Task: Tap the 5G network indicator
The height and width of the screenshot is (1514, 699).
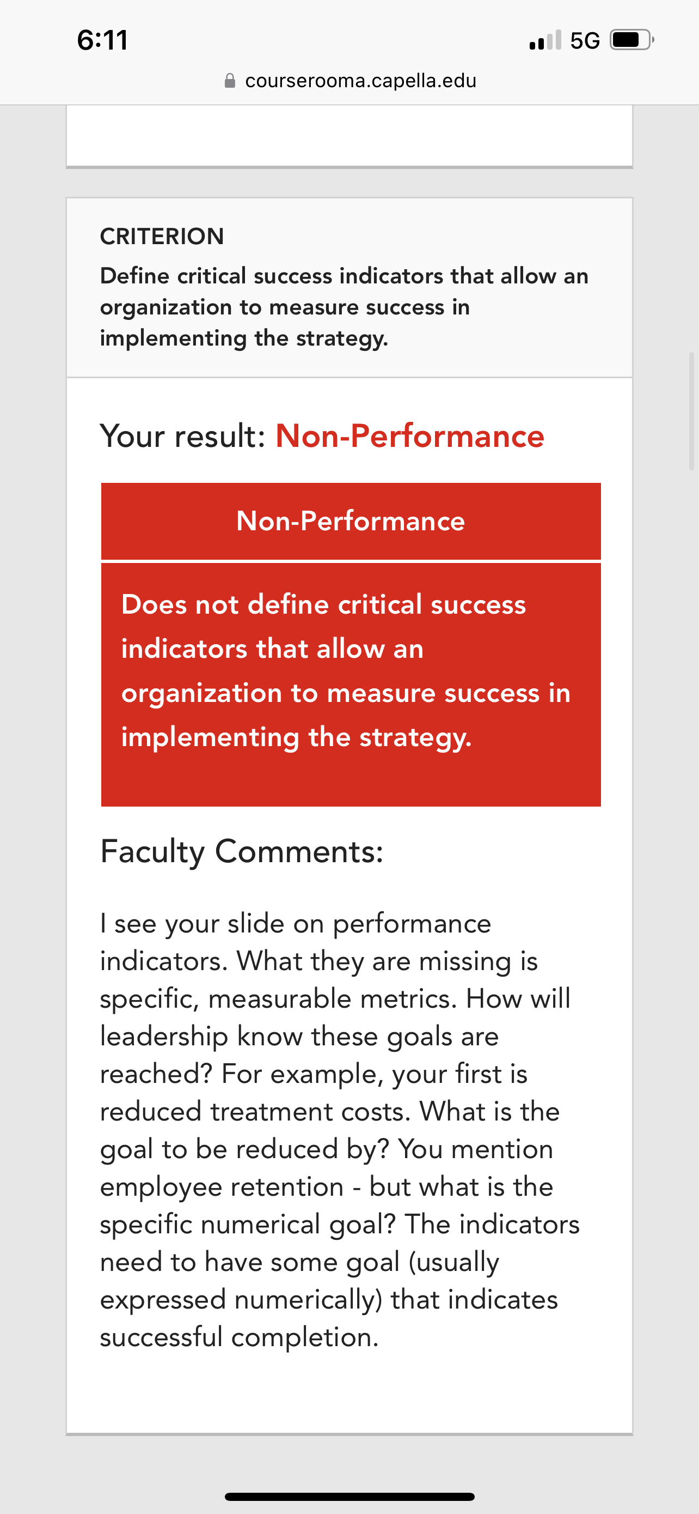Action: coord(585,40)
